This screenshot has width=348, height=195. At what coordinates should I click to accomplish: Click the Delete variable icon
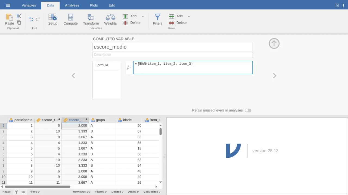(x=125, y=23)
